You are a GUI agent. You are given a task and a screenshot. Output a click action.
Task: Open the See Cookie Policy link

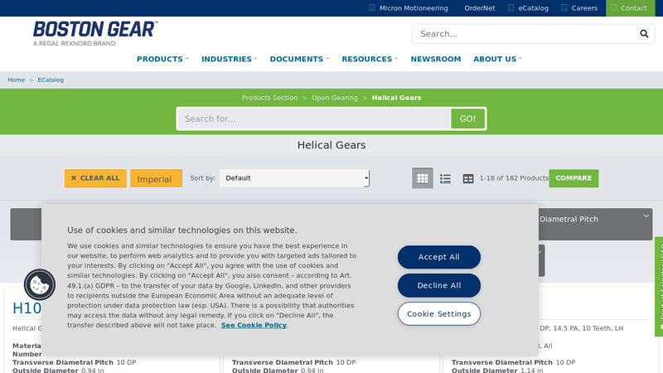(254, 325)
